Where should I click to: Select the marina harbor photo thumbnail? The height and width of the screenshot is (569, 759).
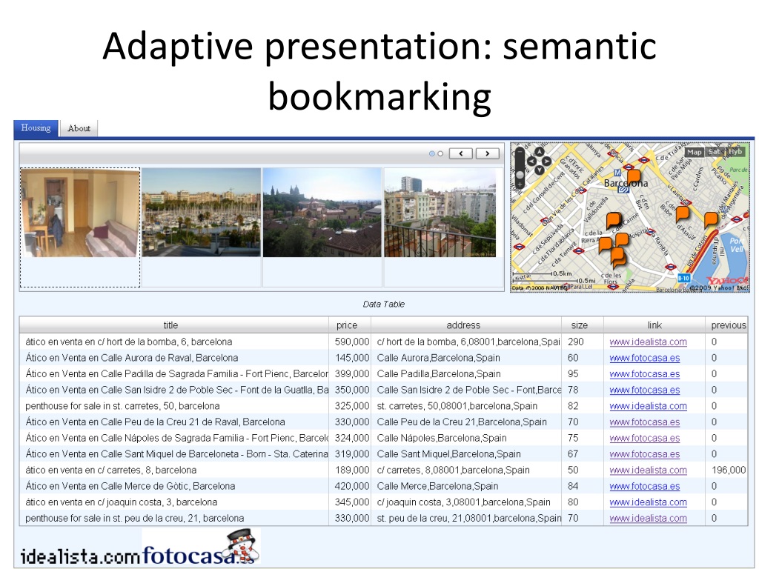[201, 212]
